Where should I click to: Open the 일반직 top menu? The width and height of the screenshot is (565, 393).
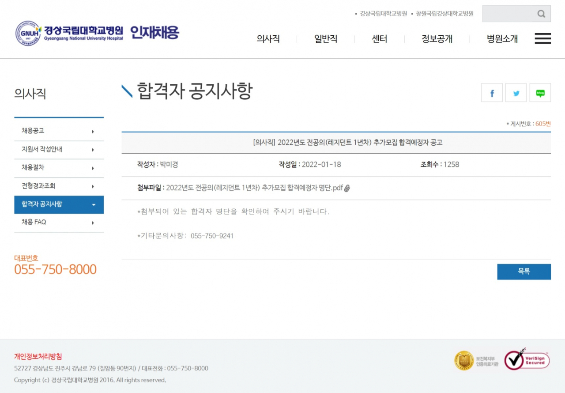pyautogui.click(x=325, y=39)
